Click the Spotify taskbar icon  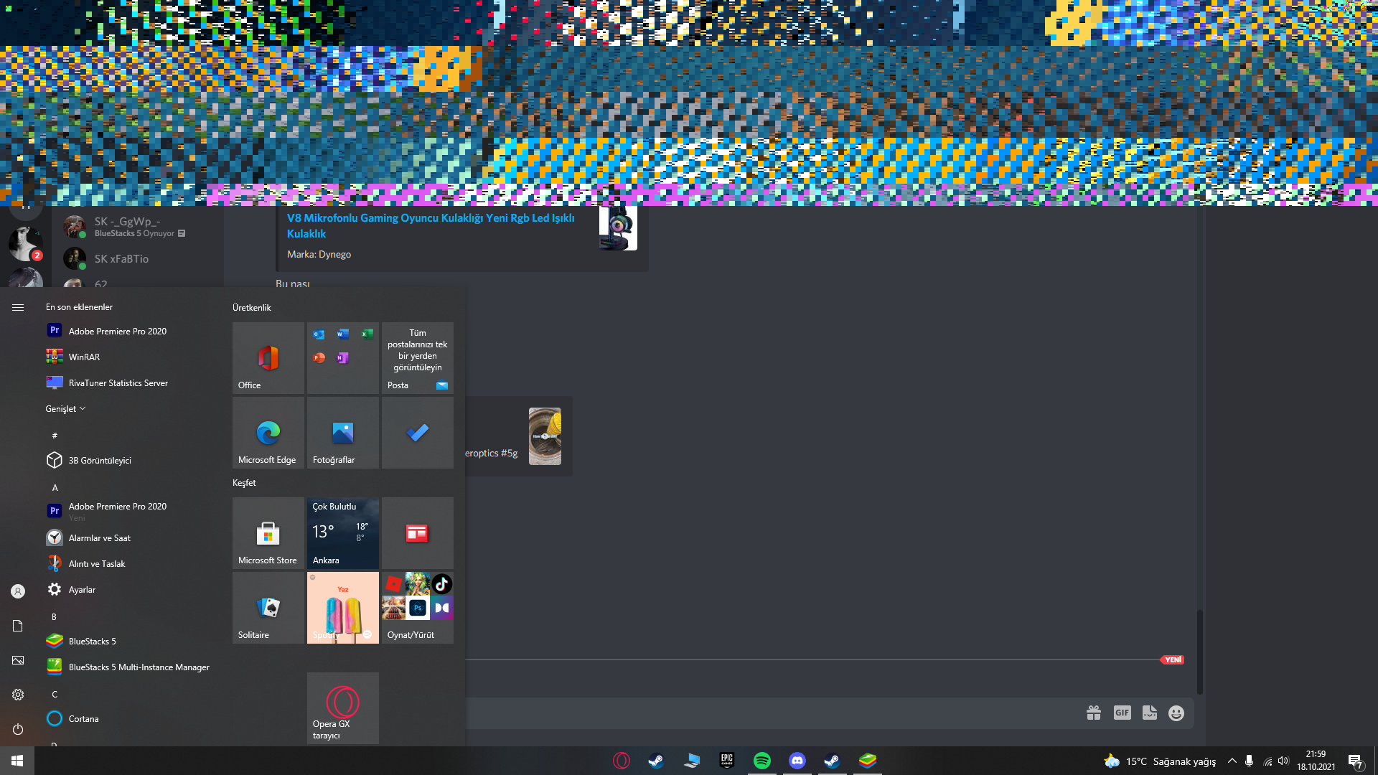coord(761,761)
